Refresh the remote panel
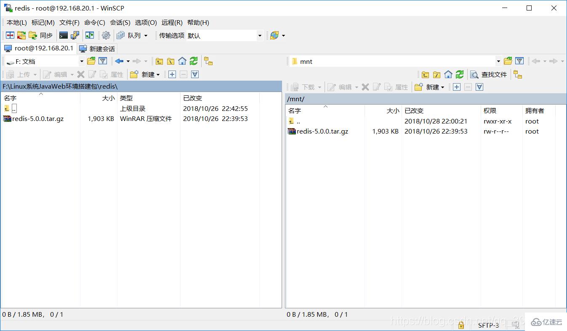The height and width of the screenshot is (331, 567). tap(460, 74)
